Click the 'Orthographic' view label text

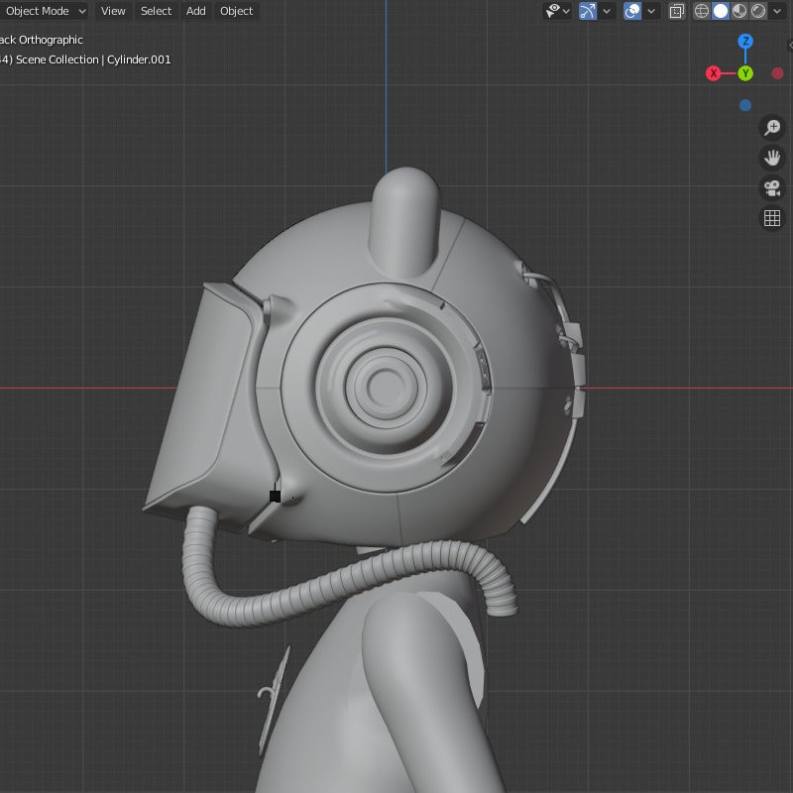click(x=51, y=40)
